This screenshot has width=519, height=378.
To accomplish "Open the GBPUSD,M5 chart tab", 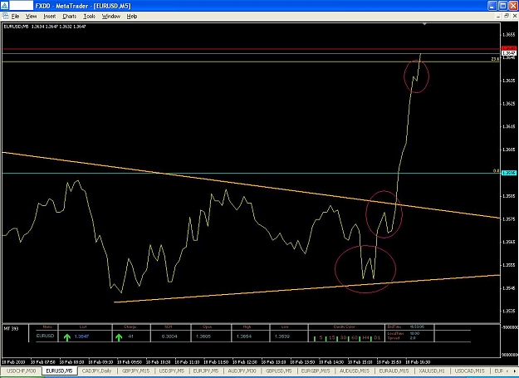I will click(279, 371).
